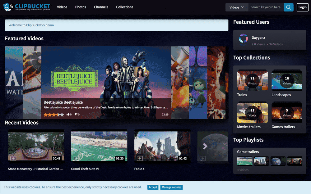Open planet thumbnail in Game trailers playlist

(278, 161)
